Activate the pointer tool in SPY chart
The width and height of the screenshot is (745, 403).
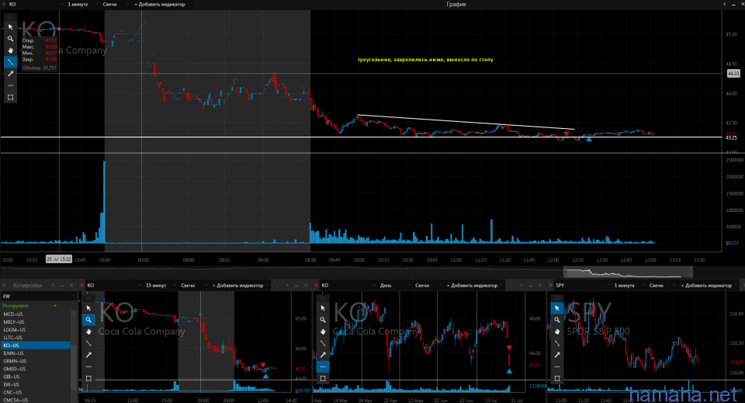[557, 308]
